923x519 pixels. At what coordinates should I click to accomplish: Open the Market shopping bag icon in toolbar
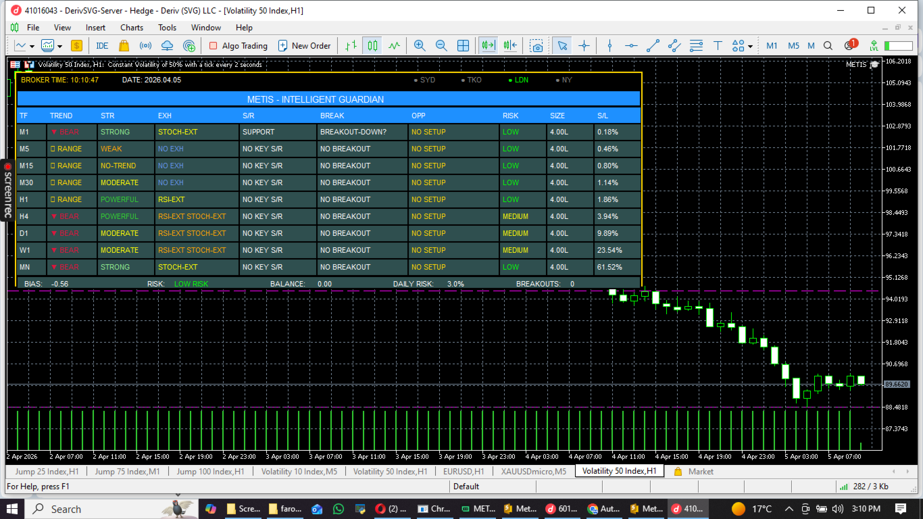click(124, 46)
